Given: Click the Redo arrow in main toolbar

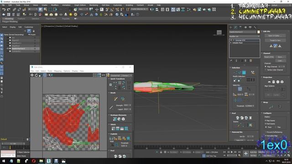Looking at the screenshot, I should point(9,9).
